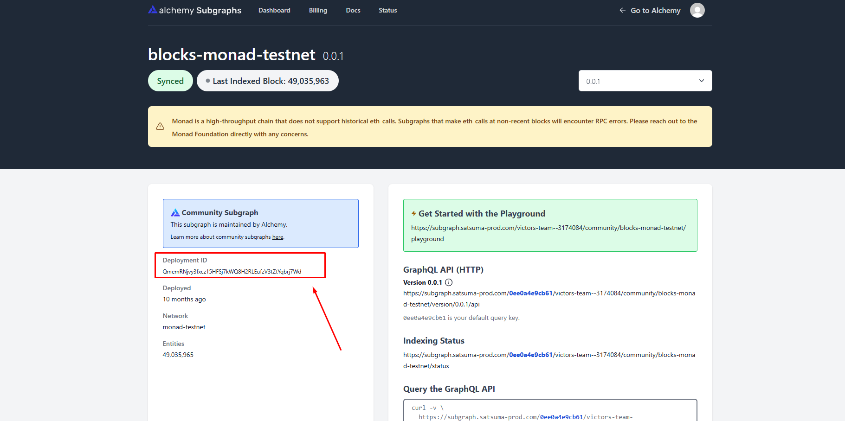Image resolution: width=845 pixels, height=421 pixels.
Task: Open Docs from the navigation bar
Action: point(353,10)
